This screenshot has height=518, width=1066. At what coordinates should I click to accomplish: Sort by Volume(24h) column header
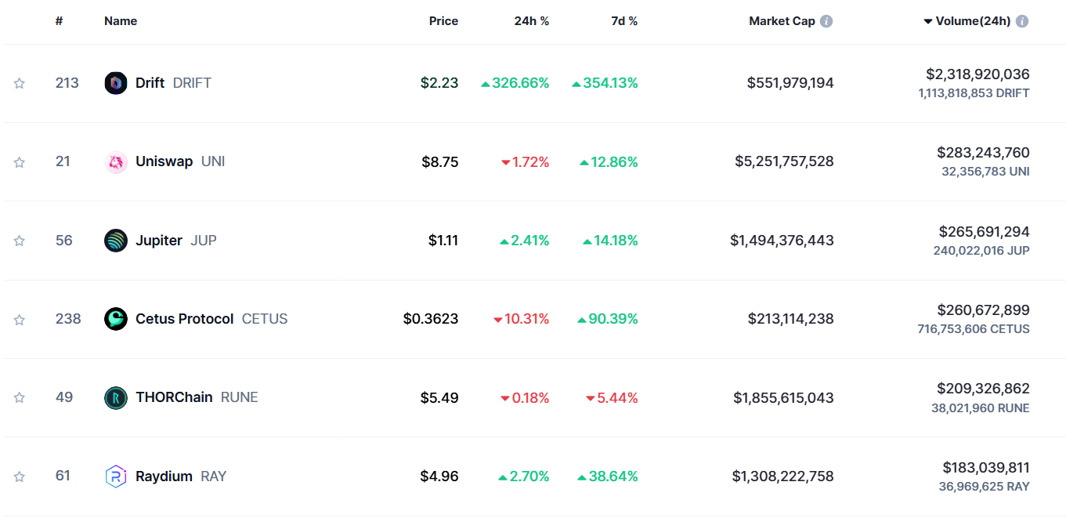pyautogui.click(x=973, y=21)
